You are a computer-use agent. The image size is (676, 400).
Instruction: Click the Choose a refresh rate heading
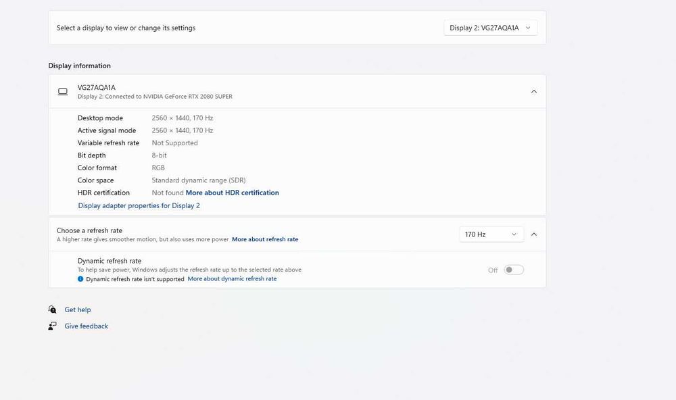tap(89, 230)
